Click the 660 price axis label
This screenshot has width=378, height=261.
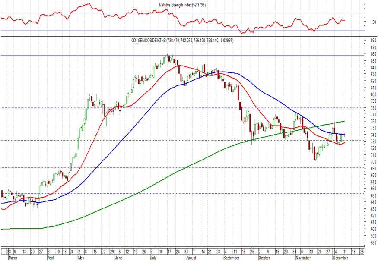click(374, 189)
